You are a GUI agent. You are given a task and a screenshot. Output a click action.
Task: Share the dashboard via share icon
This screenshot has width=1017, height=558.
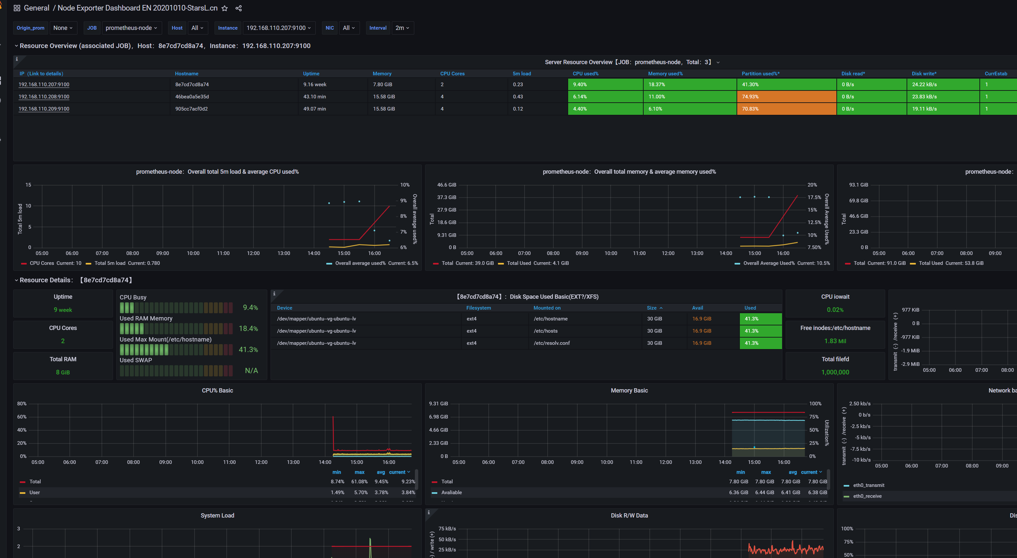[239, 8]
